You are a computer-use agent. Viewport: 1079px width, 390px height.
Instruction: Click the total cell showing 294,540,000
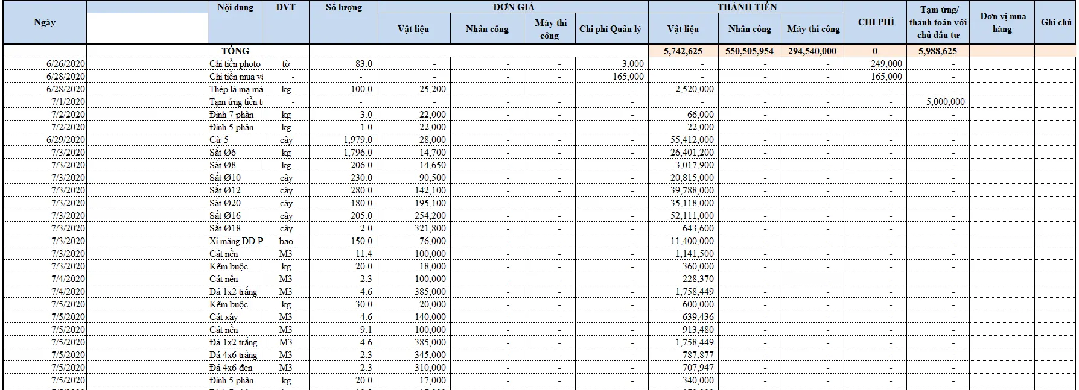[812, 51]
